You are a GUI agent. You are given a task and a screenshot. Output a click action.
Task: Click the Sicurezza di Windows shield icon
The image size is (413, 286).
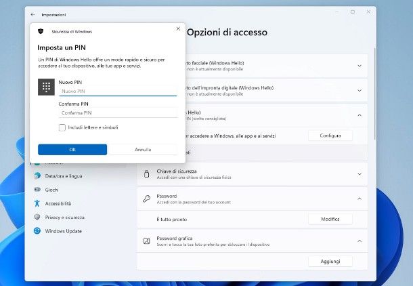(41, 31)
